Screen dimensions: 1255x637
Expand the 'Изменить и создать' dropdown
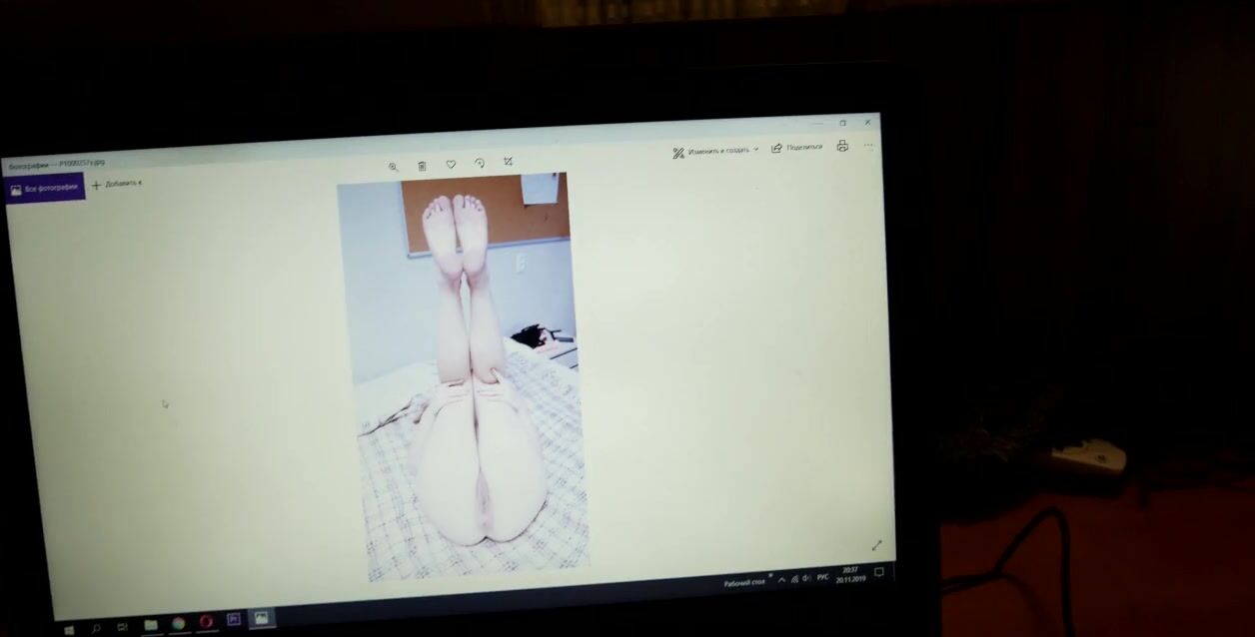tap(715, 151)
